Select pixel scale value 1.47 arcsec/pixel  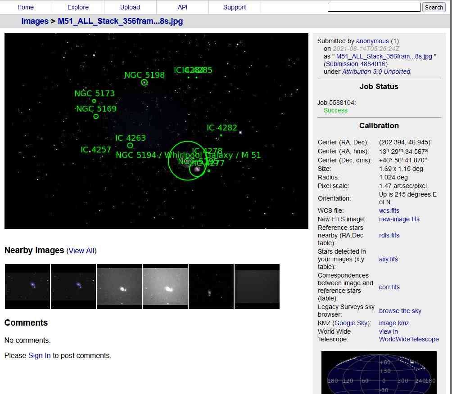403,186
